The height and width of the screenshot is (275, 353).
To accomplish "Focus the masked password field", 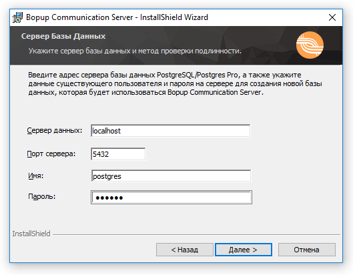I will [x=171, y=198].
